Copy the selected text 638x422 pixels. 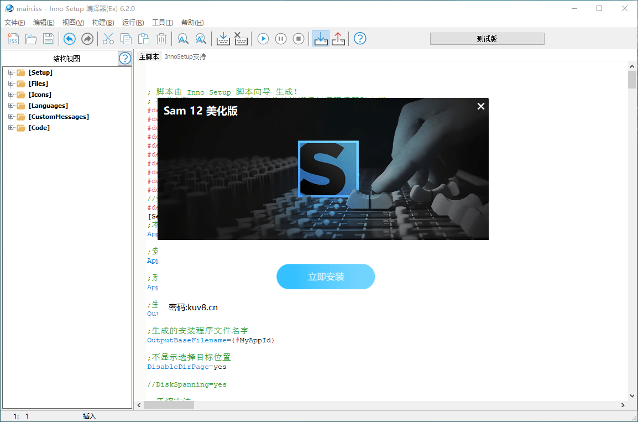pos(126,39)
